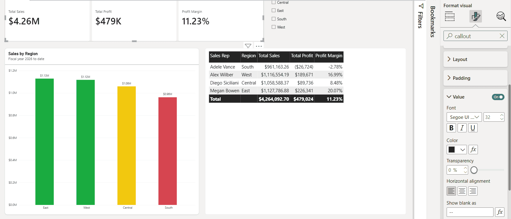Image resolution: width=511 pixels, height=219 pixels.
Task: Sort by the Total Profit column header
Action: (x=302, y=56)
